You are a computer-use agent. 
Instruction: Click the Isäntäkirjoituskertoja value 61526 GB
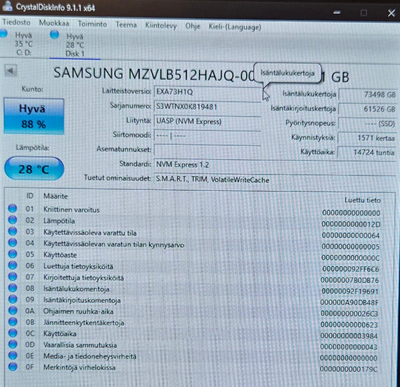tap(367, 109)
